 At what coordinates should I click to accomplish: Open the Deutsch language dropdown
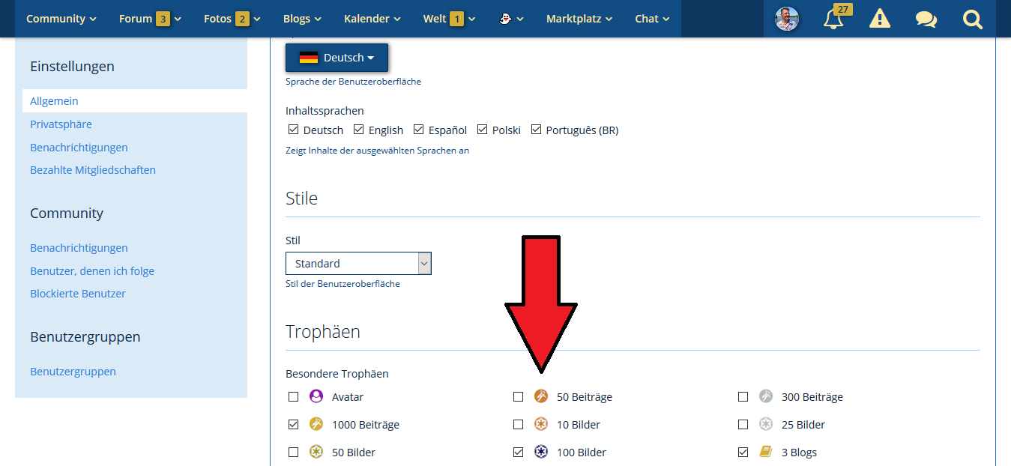[x=337, y=58]
